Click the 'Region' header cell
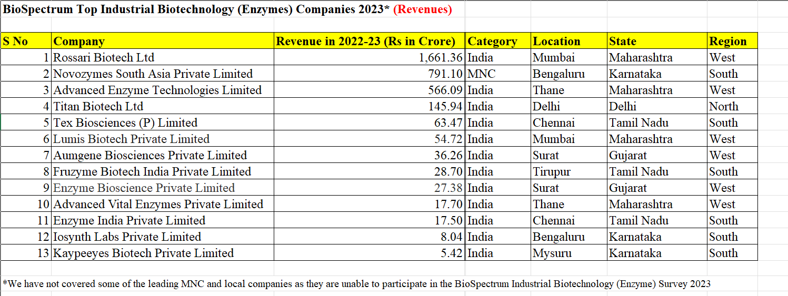The image size is (788, 296). (x=733, y=41)
